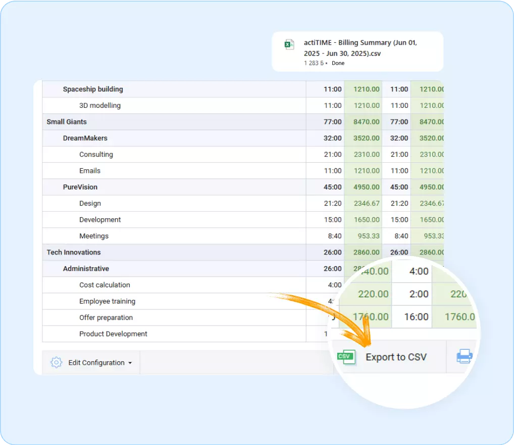Click the printer icon in the magnified circle

coord(463,356)
